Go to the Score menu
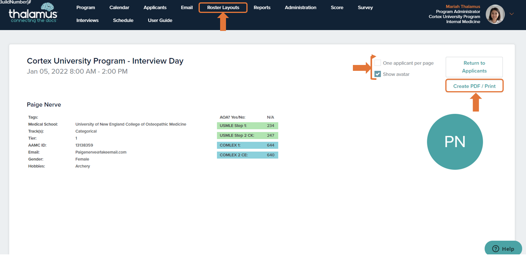This screenshot has height=272, width=526. coord(337,7)
